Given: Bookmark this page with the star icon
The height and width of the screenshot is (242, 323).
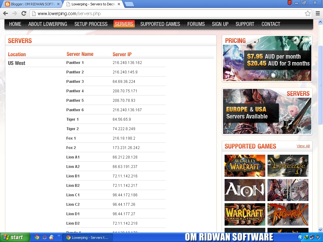Looking at the screenshot, I should click(308, 14).
